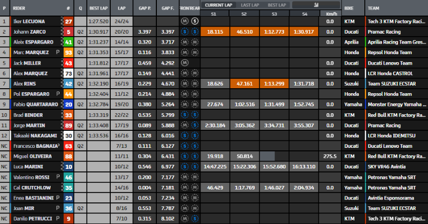Click Alex Rins's front tyre icon
Image resolution: width=428 pixels, height=224 pixels.
coord(184,84)
